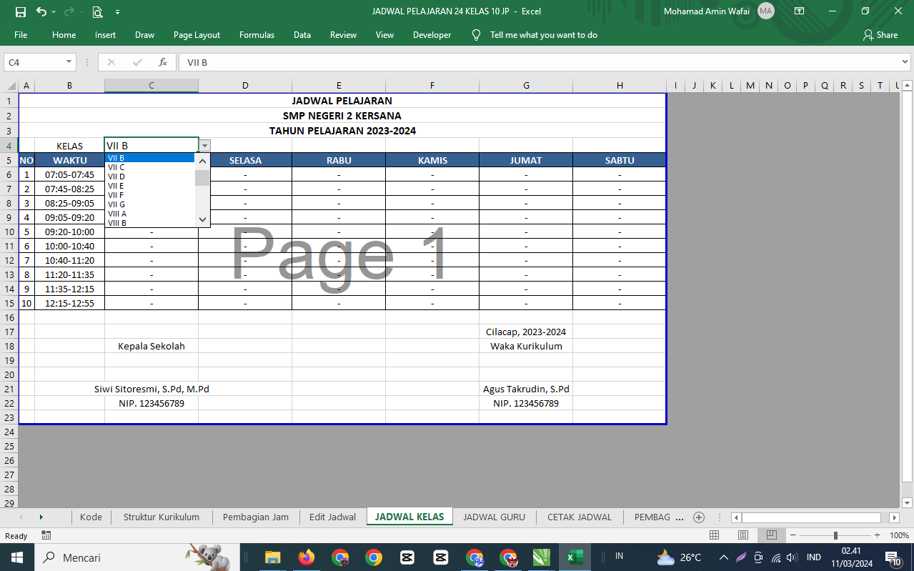Click the Page Break Preview view button
This screenshot has width=914, height=571.
tap(772, 535)
